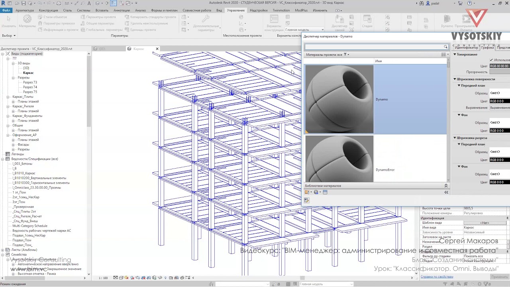
Task: Click the Open folder icon in quick access toolbar
Action: 17,3
